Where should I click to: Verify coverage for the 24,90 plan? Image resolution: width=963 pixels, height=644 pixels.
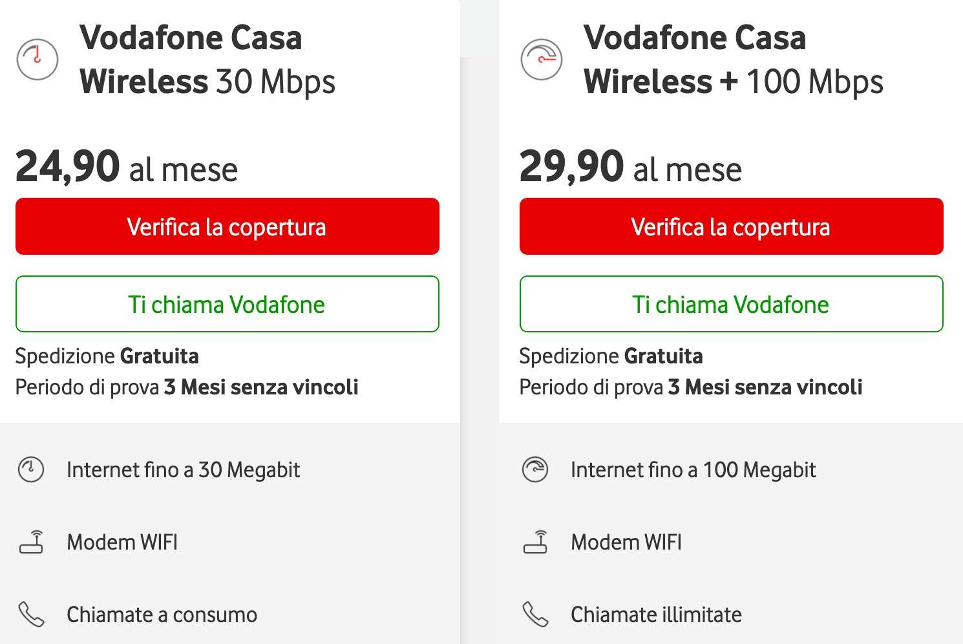[x=228, y=226]
